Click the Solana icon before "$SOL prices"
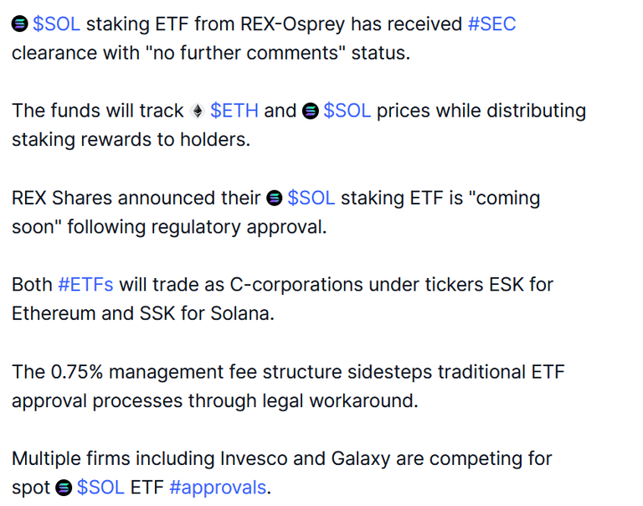This screenshot has width=643, height=506. pyautogui.click(x=311, y=111)
